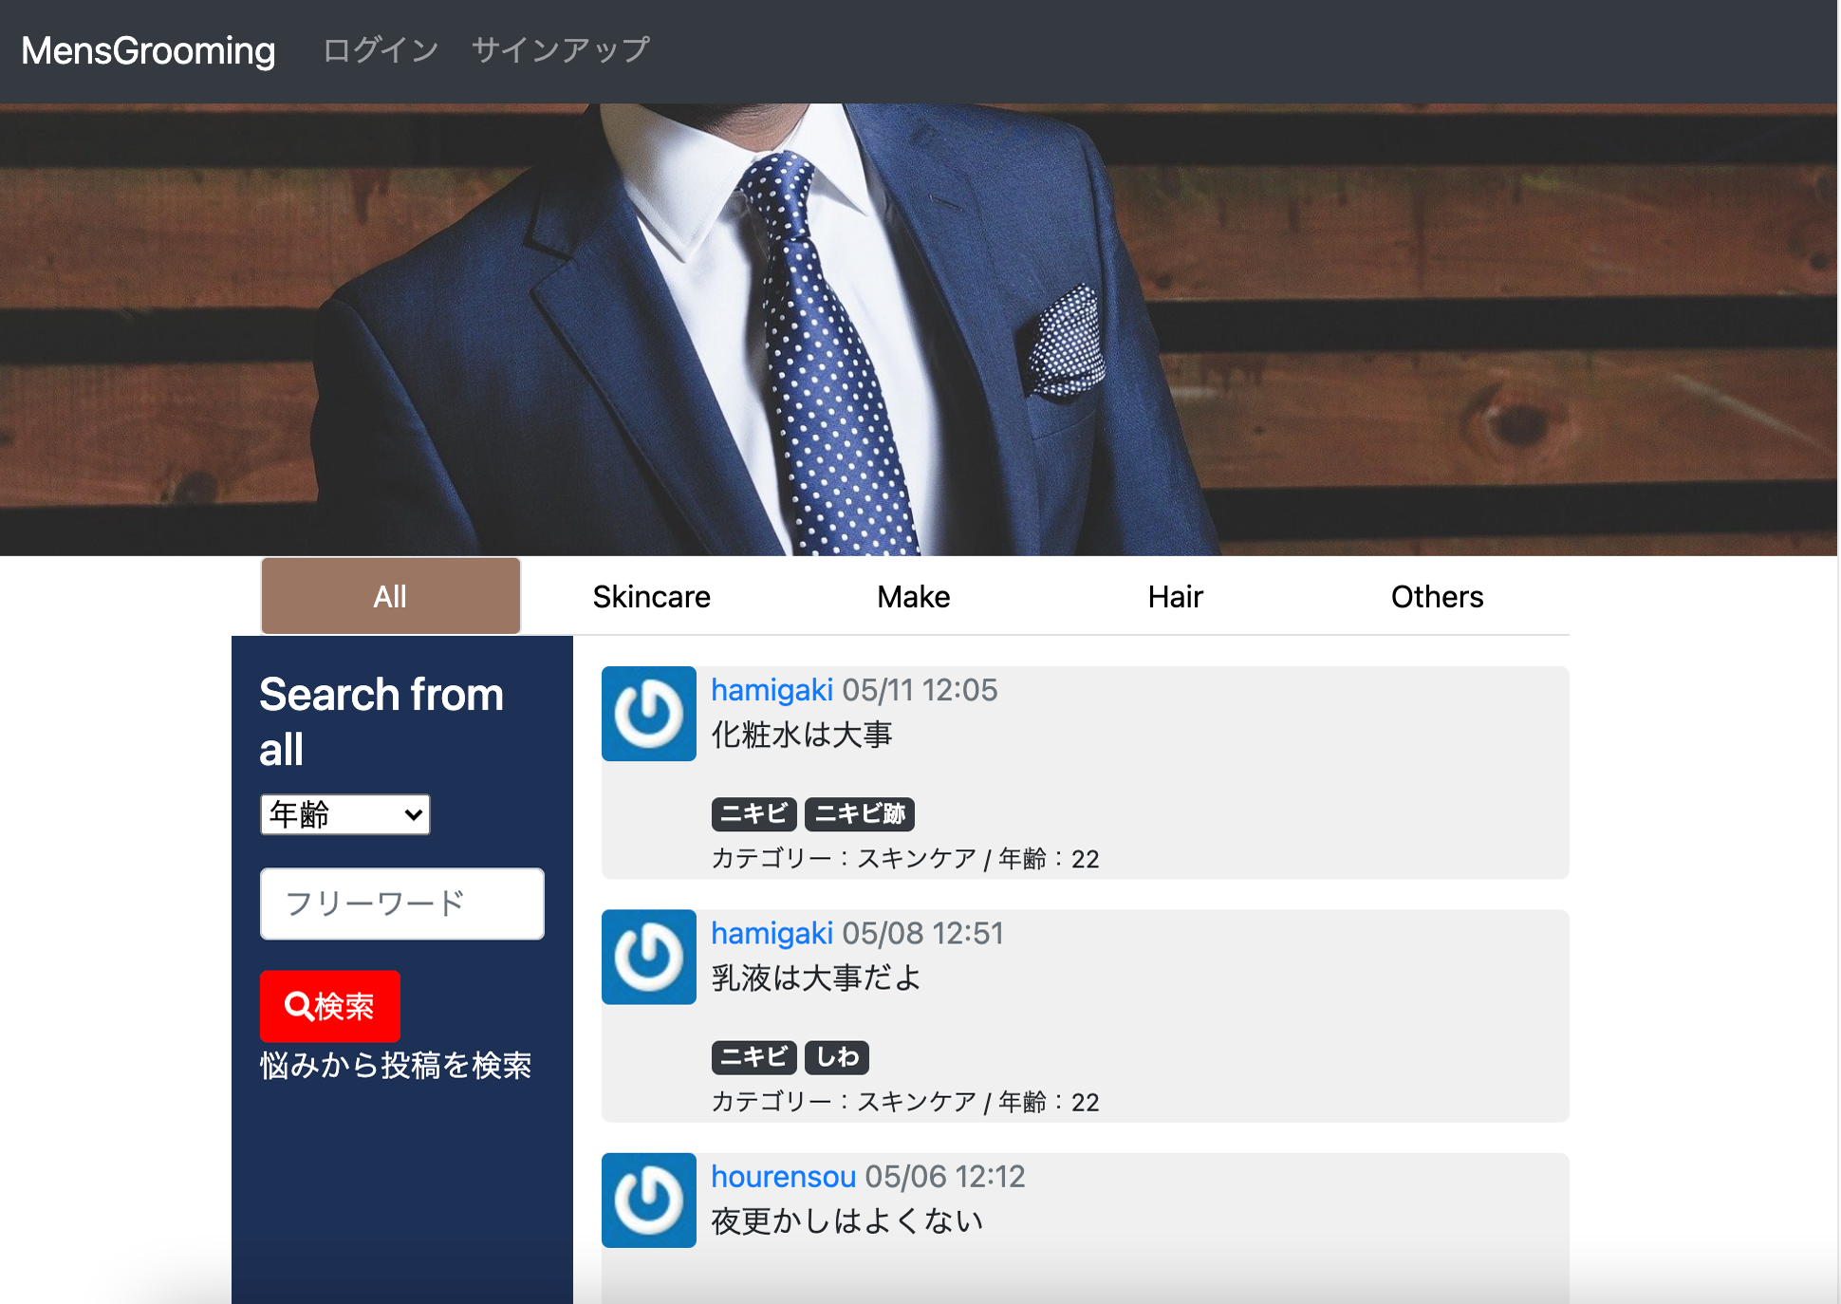Click the red 検索 search button

pos(329,1006)
